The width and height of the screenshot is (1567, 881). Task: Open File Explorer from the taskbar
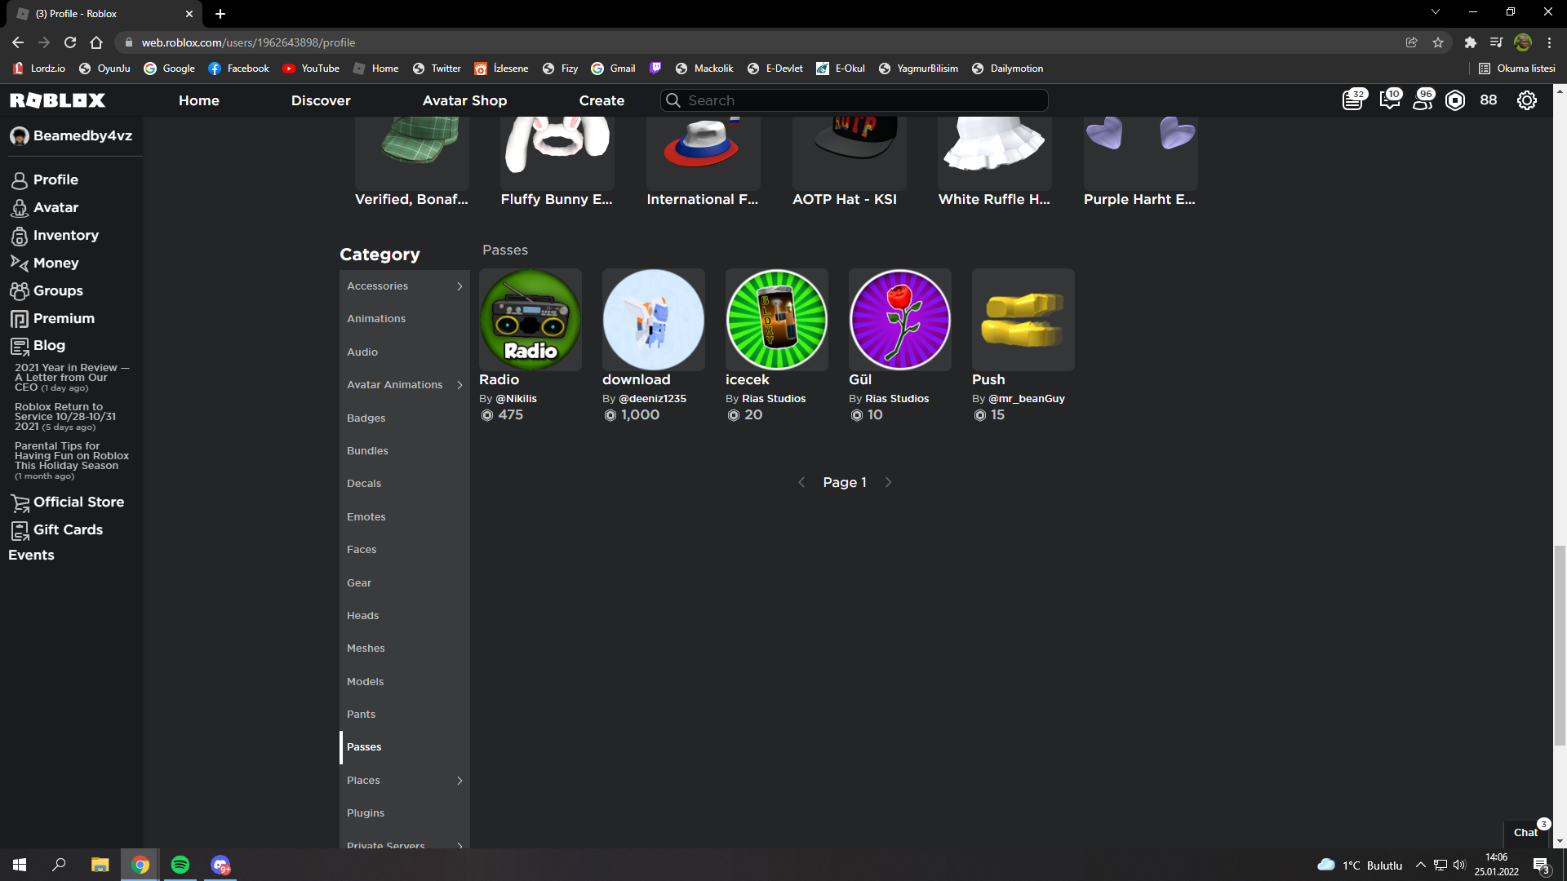click(100, 865)
